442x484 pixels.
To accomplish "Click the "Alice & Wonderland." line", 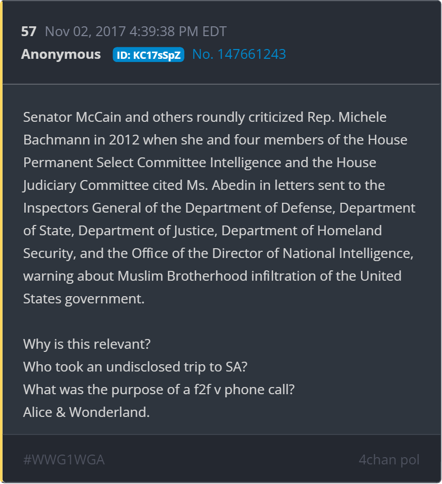I will [86, 412].
